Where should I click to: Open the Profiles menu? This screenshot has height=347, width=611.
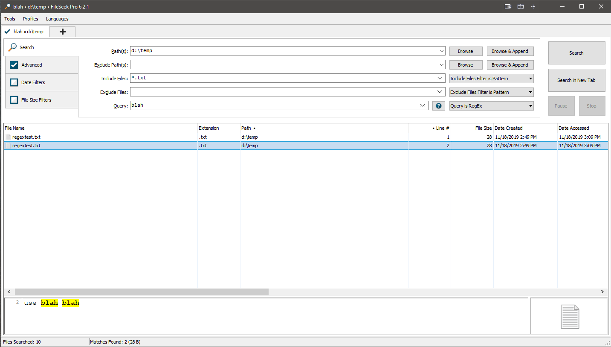pyautogui.click(x=31, y=19)
